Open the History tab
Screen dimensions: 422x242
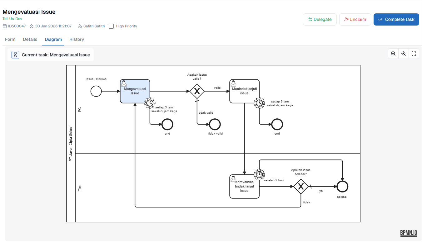[77, 39]
